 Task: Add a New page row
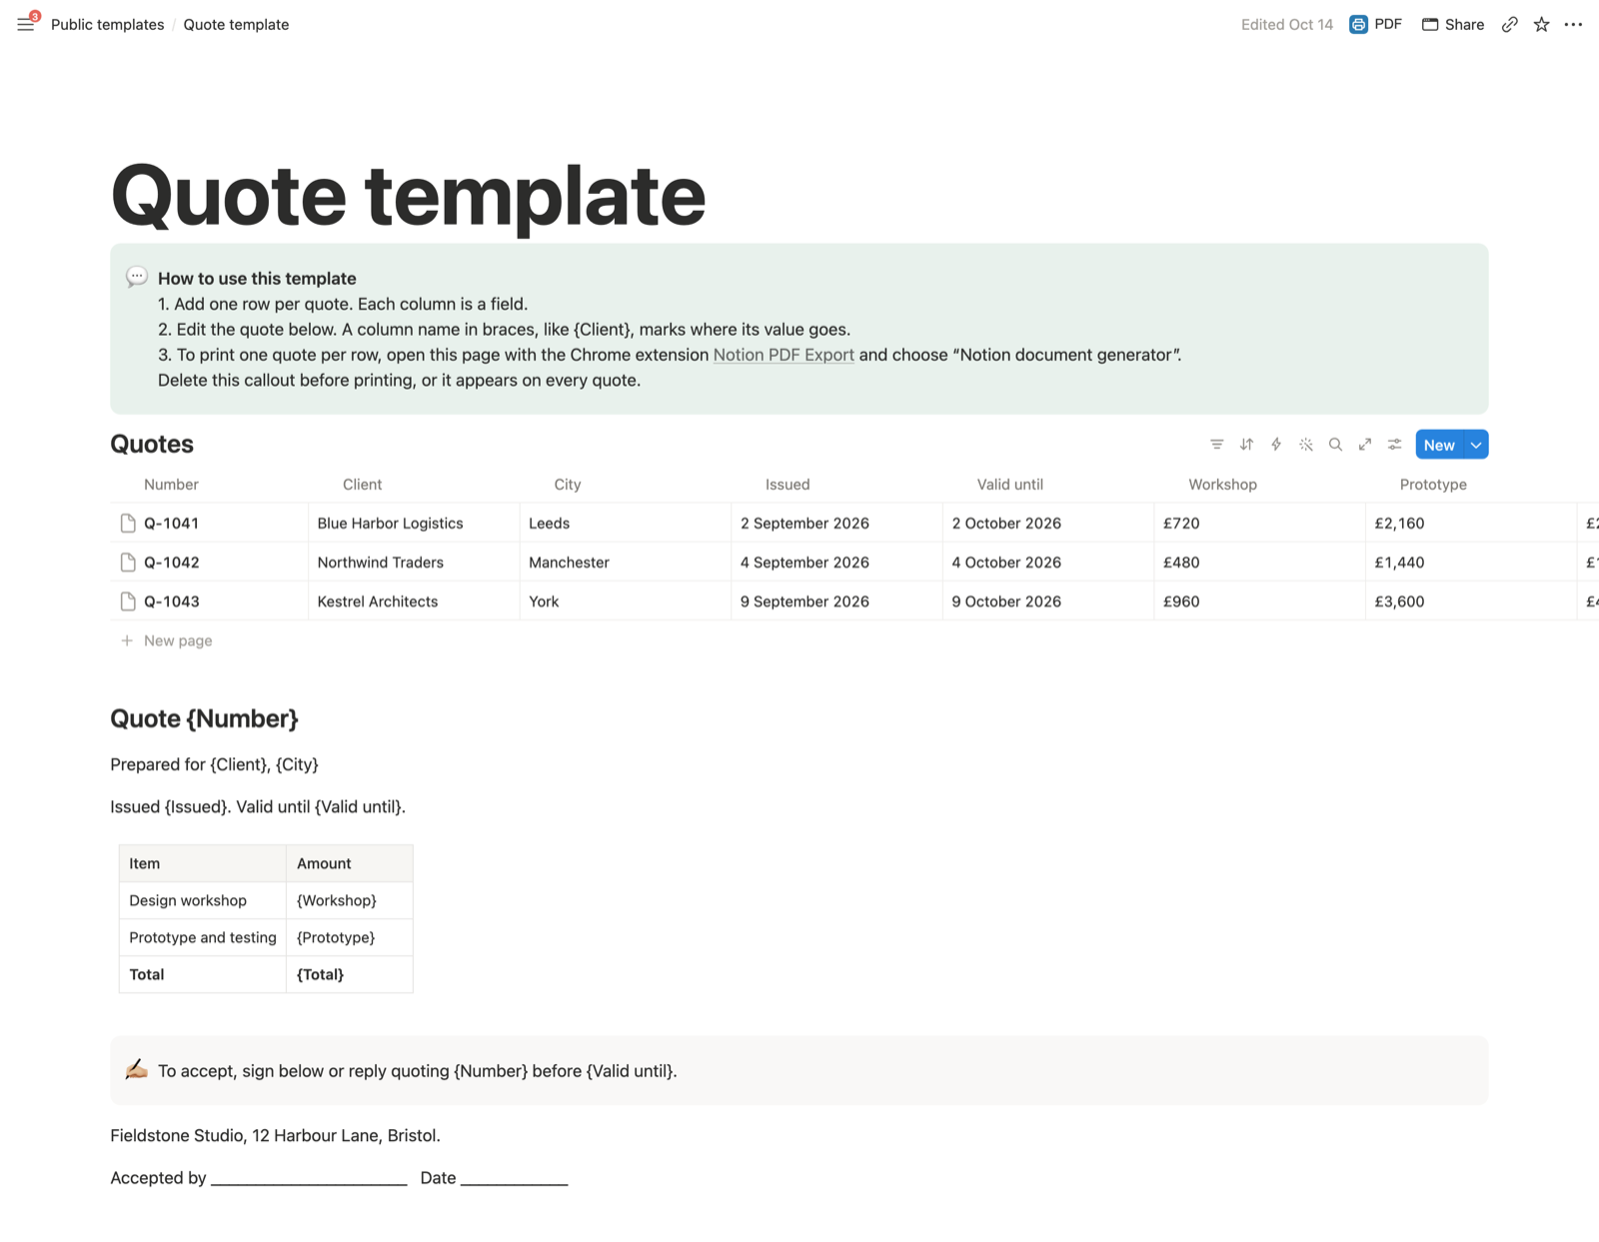pyautogui.click(x=166, y=640)
